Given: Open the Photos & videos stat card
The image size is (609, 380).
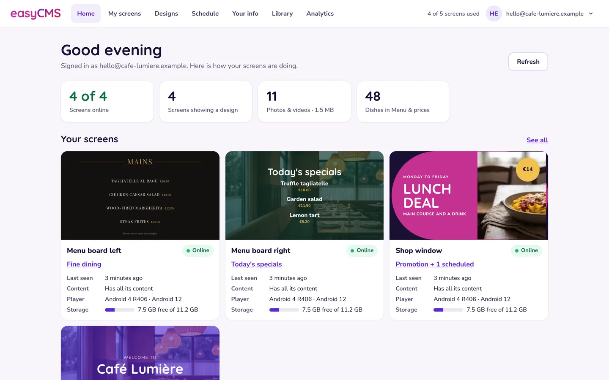Looking at the screenshot, I should tap(304, 102).
